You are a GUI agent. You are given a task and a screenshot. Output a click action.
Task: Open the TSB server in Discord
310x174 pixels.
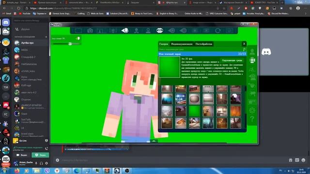pyautogui.click(x=6, y=87)
